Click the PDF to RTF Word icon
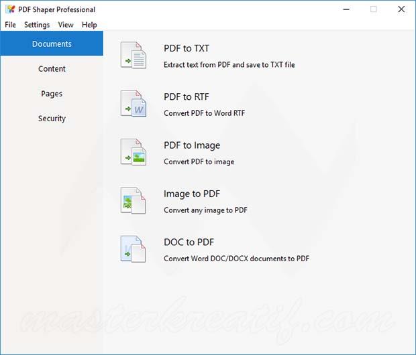The image size is (416, 355). coord(133,104)
